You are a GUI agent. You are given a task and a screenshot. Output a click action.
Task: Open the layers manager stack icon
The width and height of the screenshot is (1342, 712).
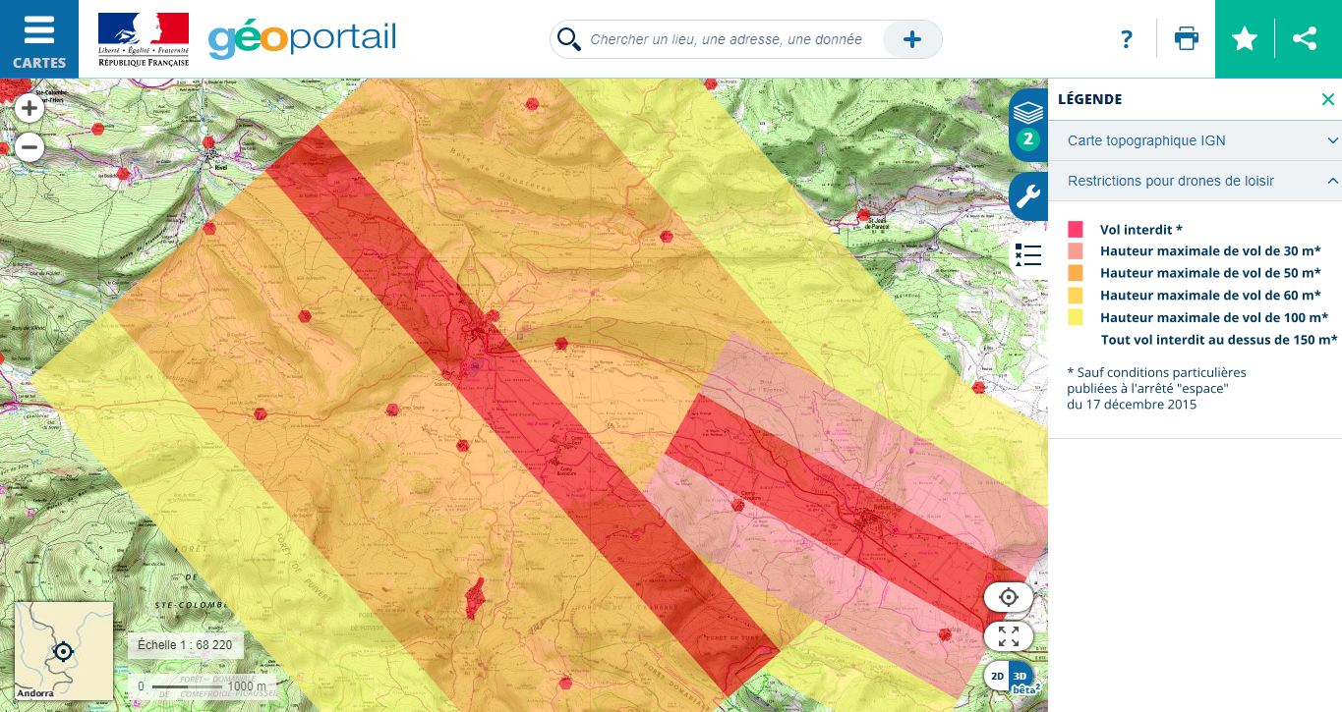(1027, 113)
